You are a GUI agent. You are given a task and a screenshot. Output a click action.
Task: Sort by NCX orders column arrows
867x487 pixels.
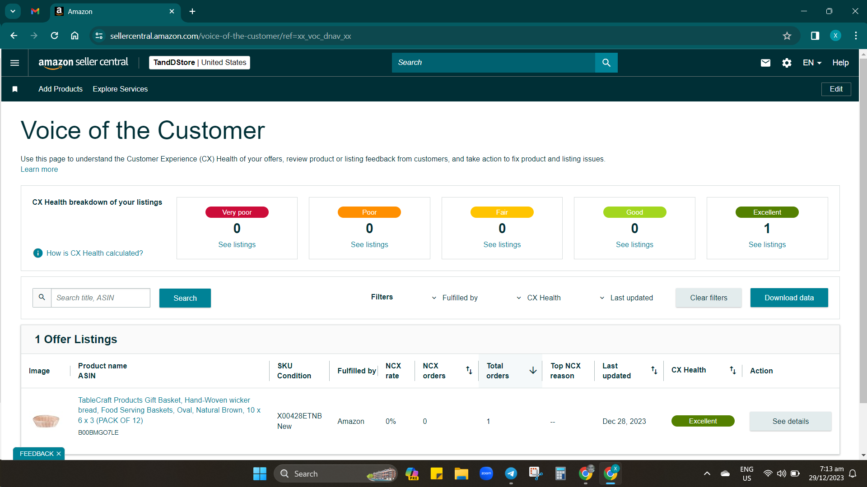pyautogui.click(x=469, y=371)
